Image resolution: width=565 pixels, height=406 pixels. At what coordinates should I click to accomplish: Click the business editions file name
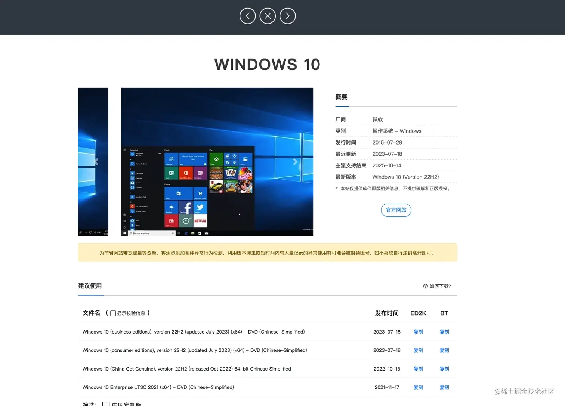coord(194,332)
